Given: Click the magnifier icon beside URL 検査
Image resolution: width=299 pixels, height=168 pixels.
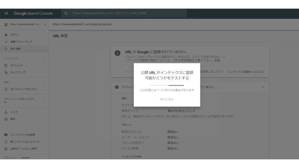Looking at the screenshot, I should coord(6,49).
